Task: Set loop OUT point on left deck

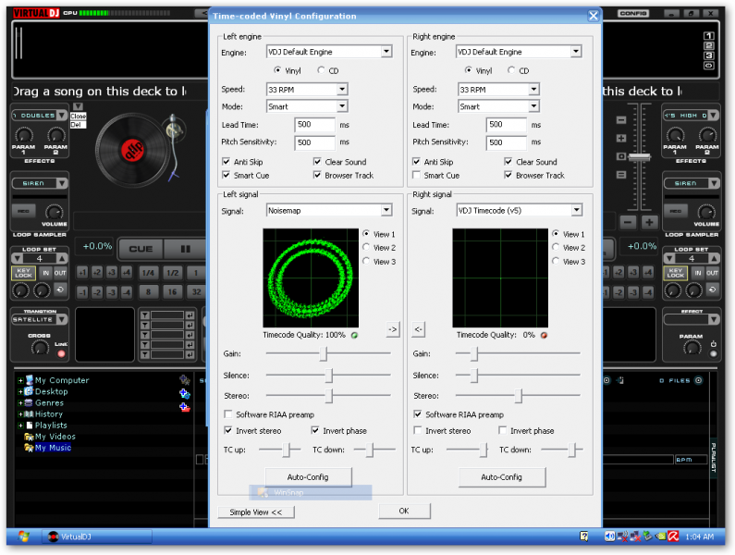Action: coord(60,273)
